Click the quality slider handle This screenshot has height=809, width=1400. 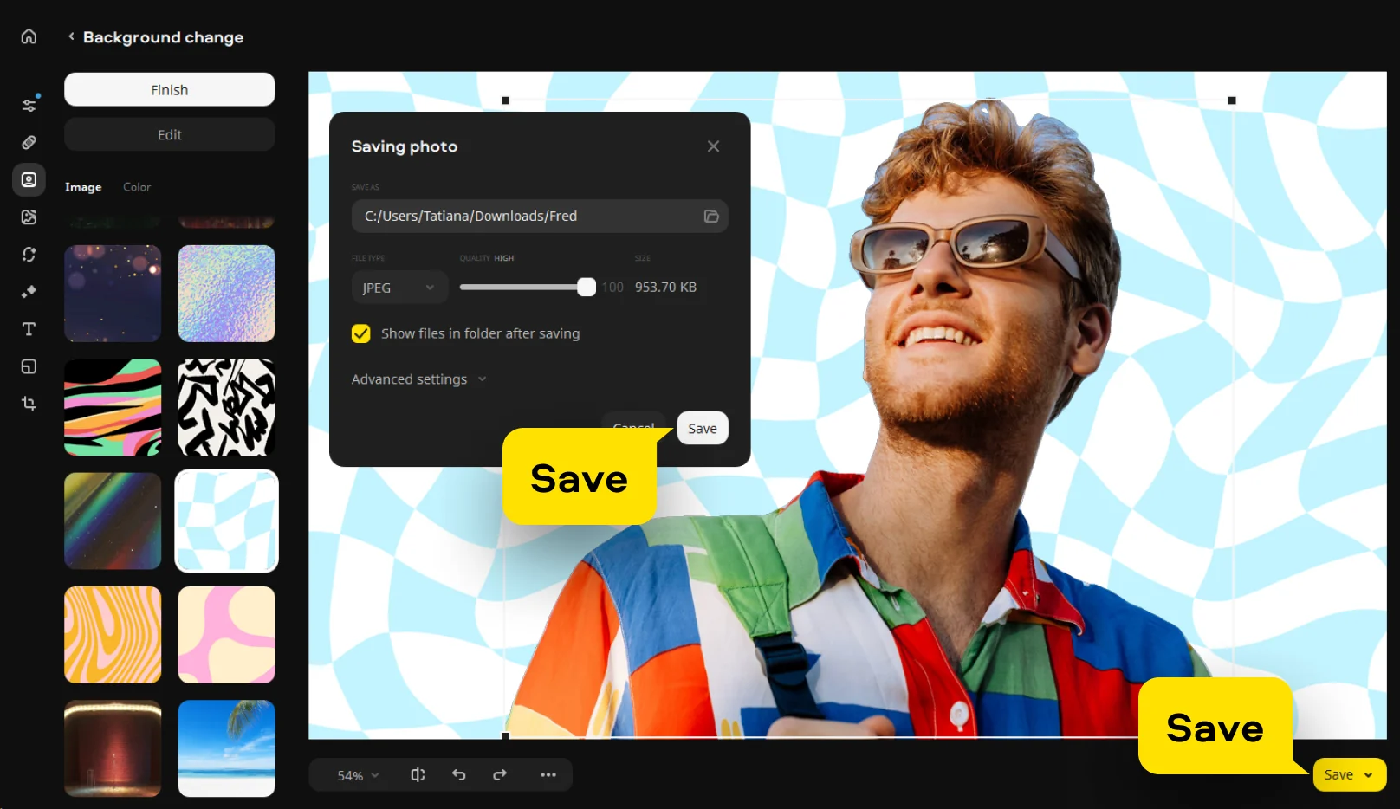pyautogui.click(x=587, y=288)
